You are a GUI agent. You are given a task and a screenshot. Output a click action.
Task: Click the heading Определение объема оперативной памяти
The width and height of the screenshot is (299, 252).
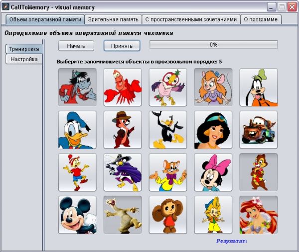click(x=89, y=33)
